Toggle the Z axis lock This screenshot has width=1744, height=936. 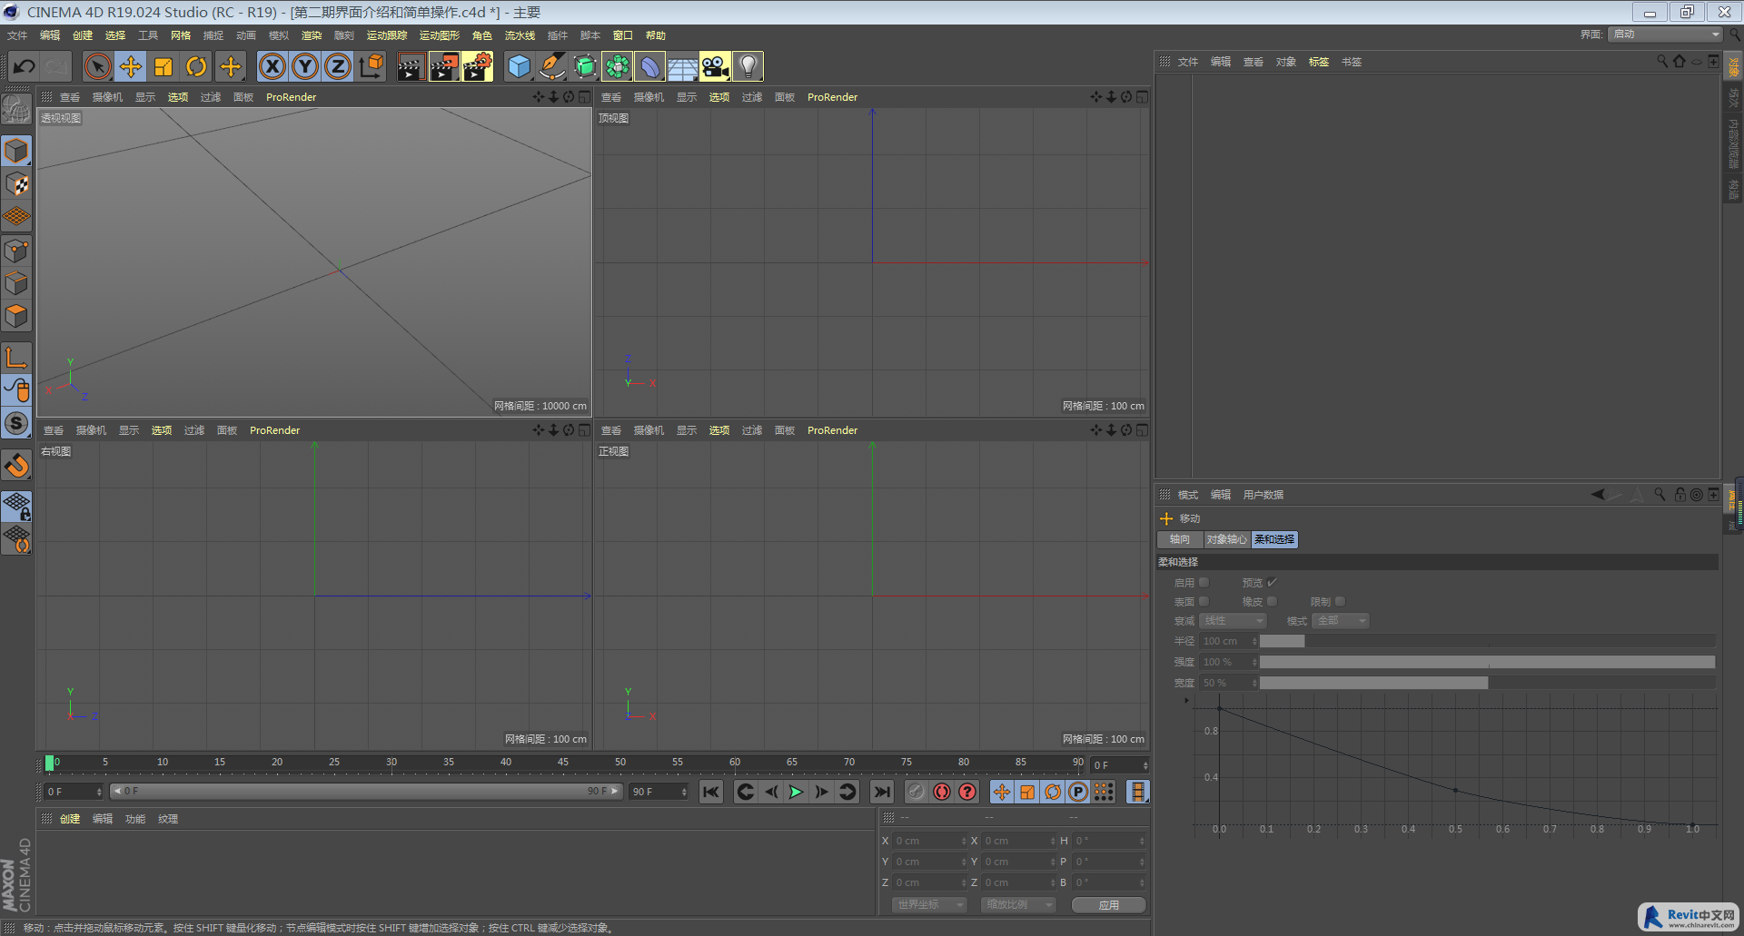338,66
